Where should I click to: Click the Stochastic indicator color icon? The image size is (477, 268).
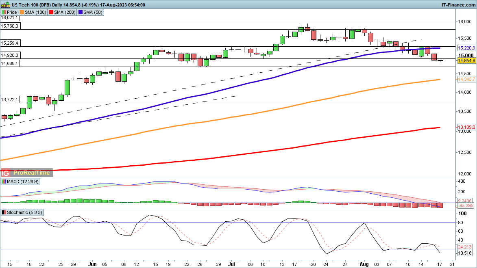[4, 212]
